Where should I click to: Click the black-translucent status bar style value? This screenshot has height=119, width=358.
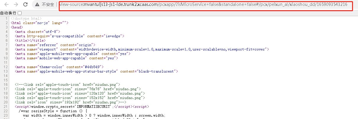(157, 71)
